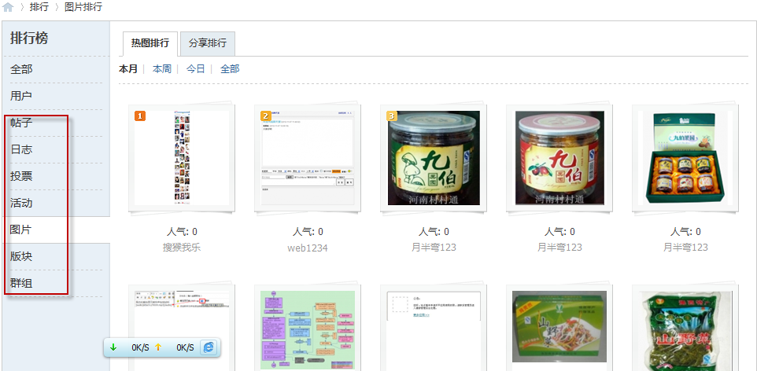Open 日志 ranking from sidebar

pyautogui.click(x=21, y=149)
